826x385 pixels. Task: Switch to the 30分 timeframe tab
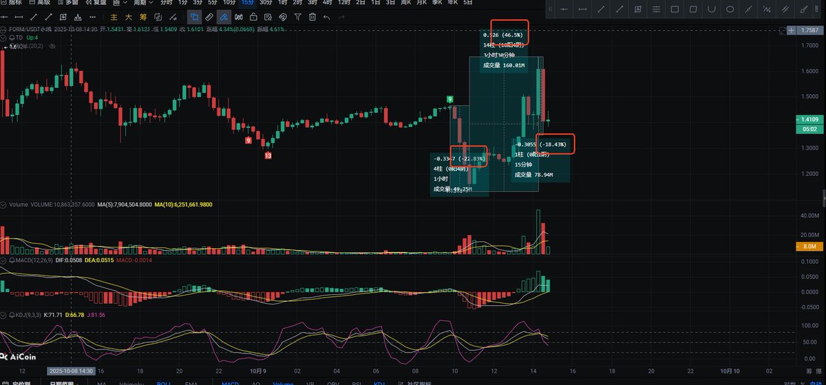coord(265,3)
